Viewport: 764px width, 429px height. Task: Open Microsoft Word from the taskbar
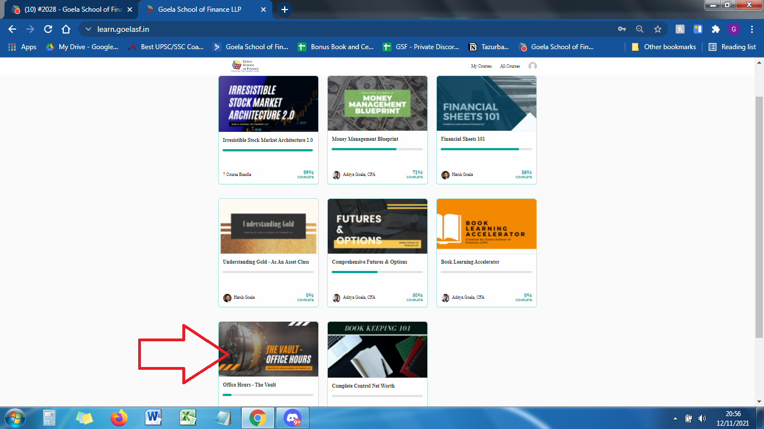(153, 418)
